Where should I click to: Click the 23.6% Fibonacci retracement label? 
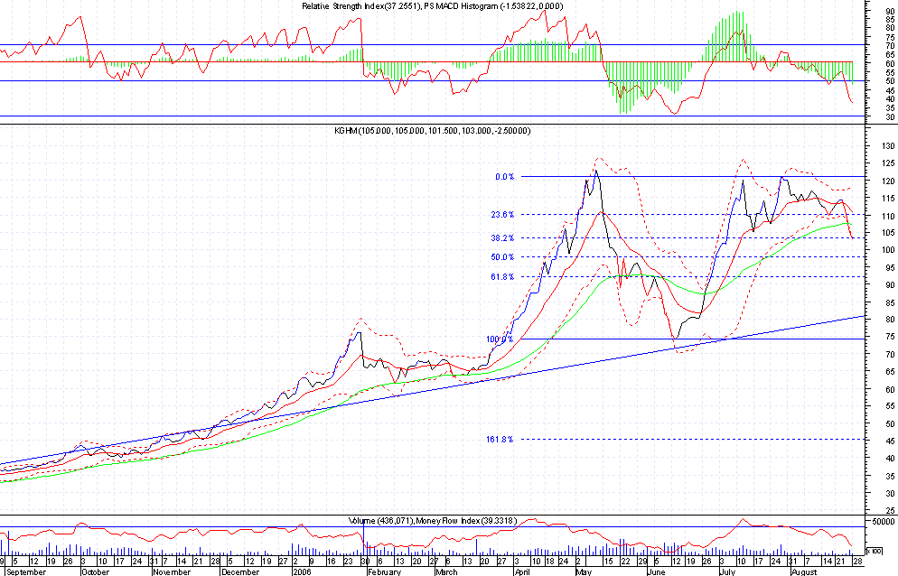501,215
